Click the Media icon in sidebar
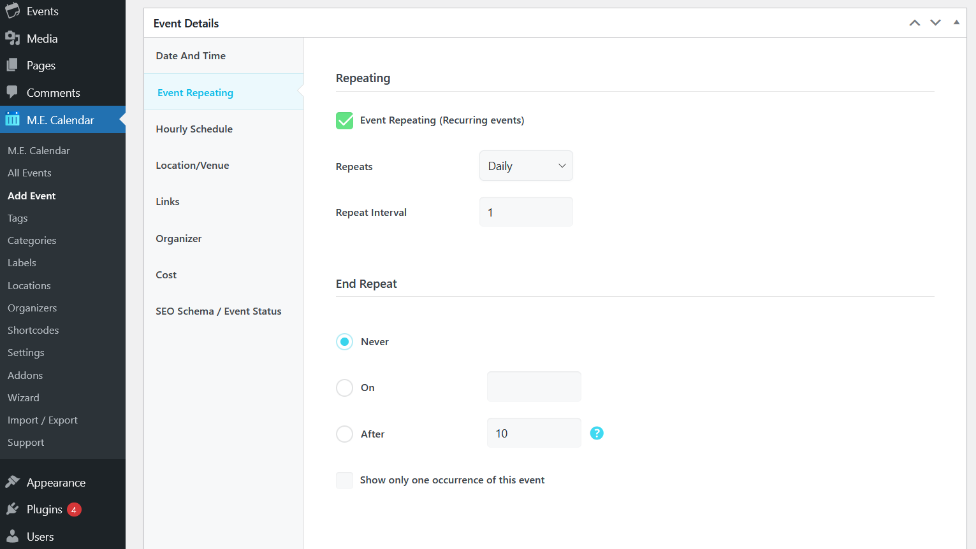Screen dimensions: 976x549 (x=12, y=38)
